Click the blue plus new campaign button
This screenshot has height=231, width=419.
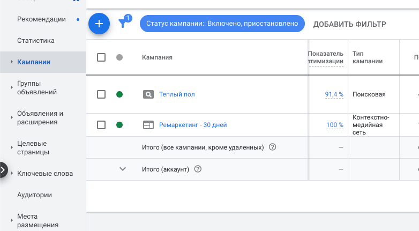click(x=99, y=24)
